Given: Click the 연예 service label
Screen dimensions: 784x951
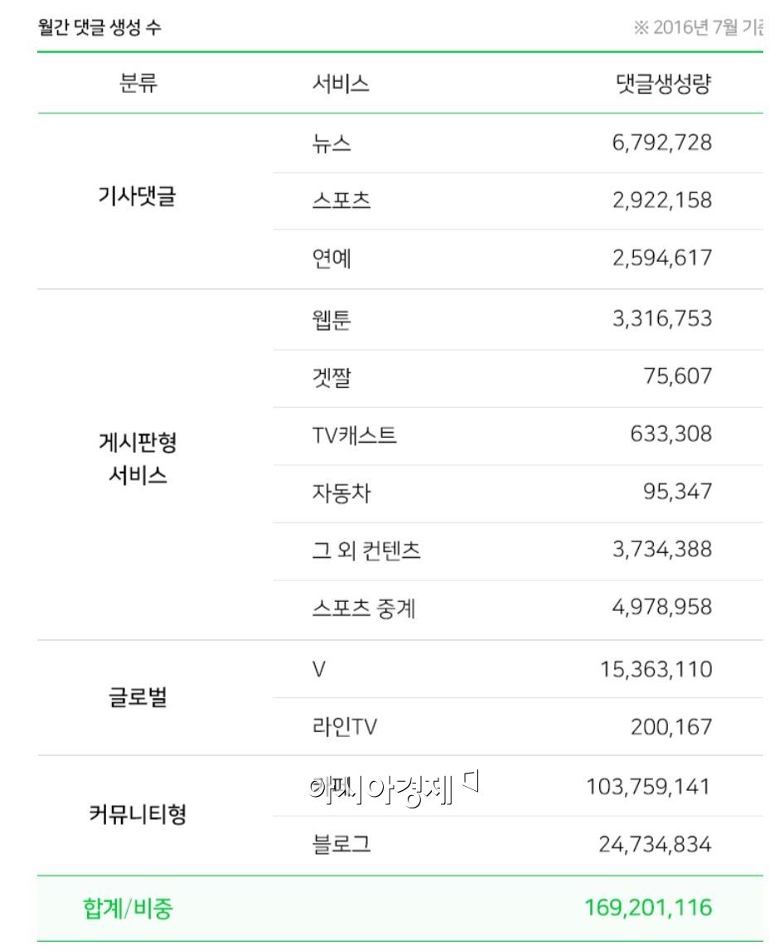Looking at the screenshot, I should [332, 258].
